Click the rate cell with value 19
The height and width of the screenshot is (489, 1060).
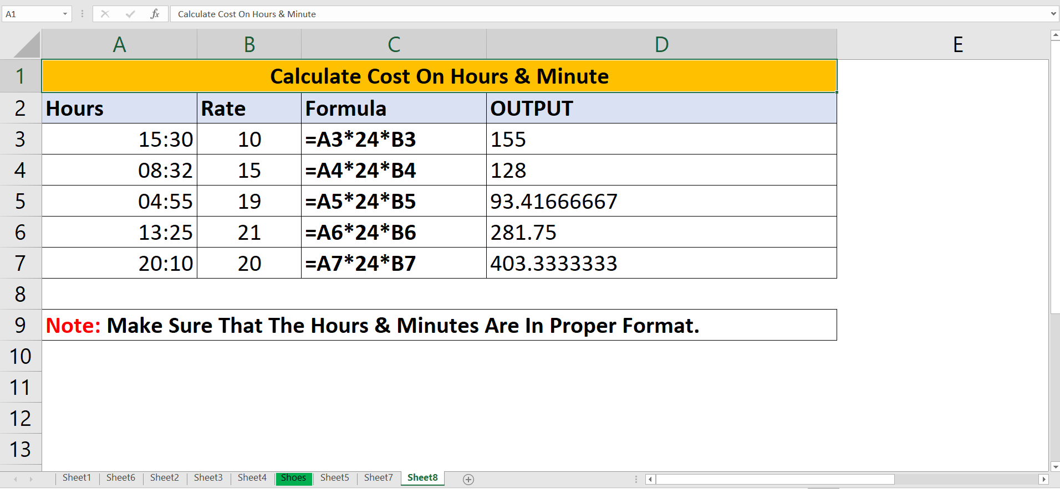point(249,201)
